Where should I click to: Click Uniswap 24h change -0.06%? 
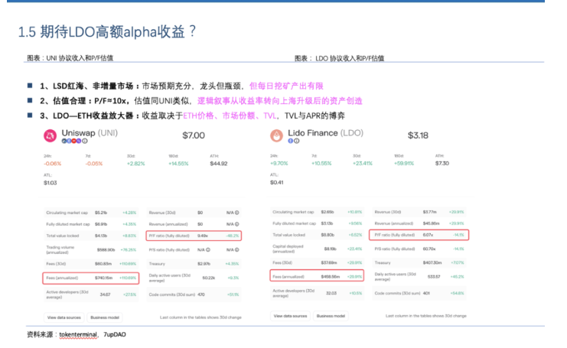coord(53,164)
